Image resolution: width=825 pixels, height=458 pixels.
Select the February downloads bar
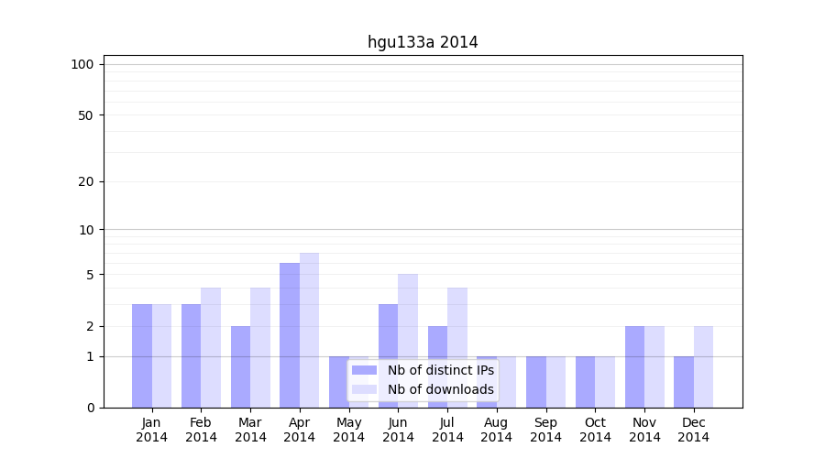click(x=211, y=347)
